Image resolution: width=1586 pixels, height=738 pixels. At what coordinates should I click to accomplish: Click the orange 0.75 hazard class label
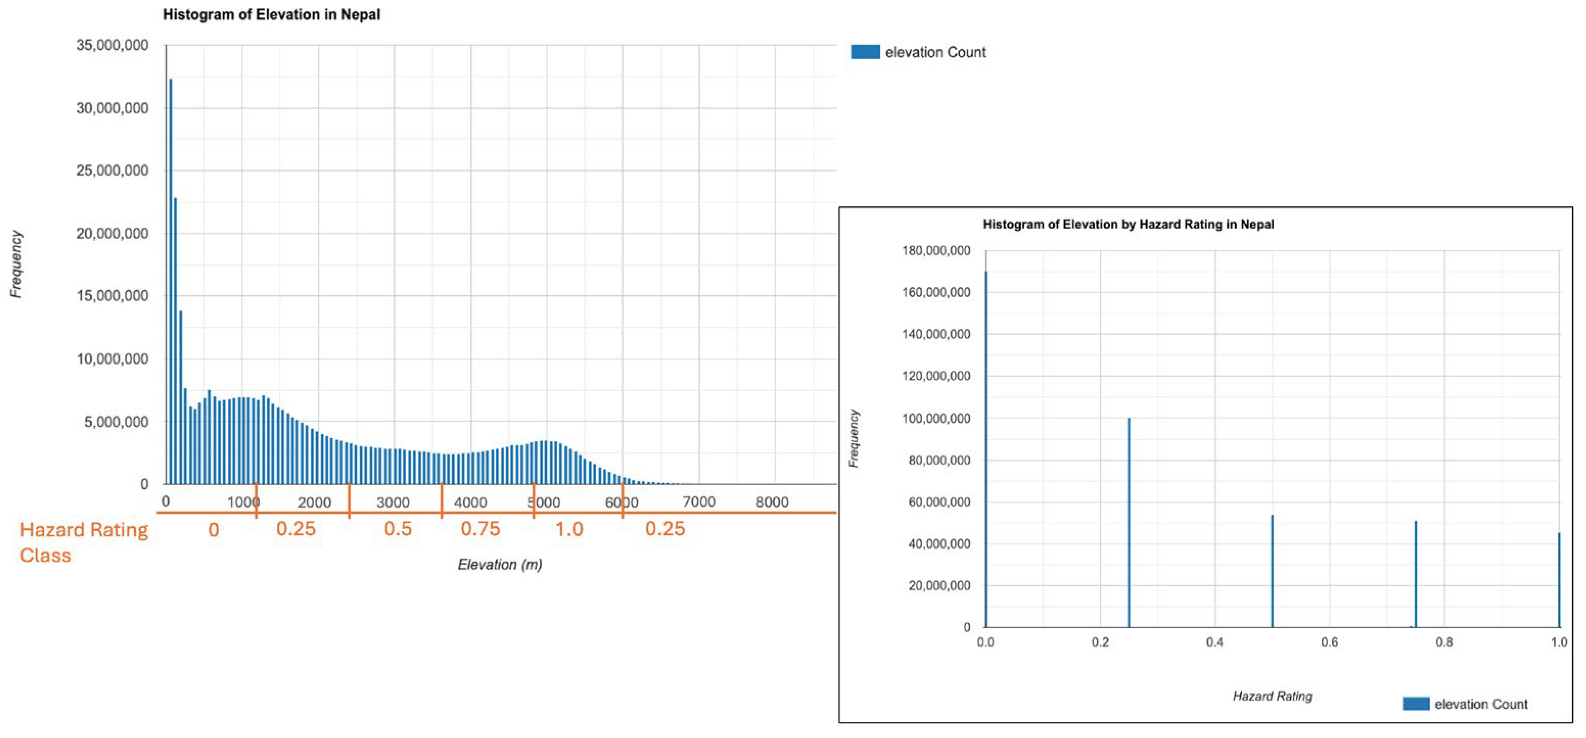tap(480, 529)
